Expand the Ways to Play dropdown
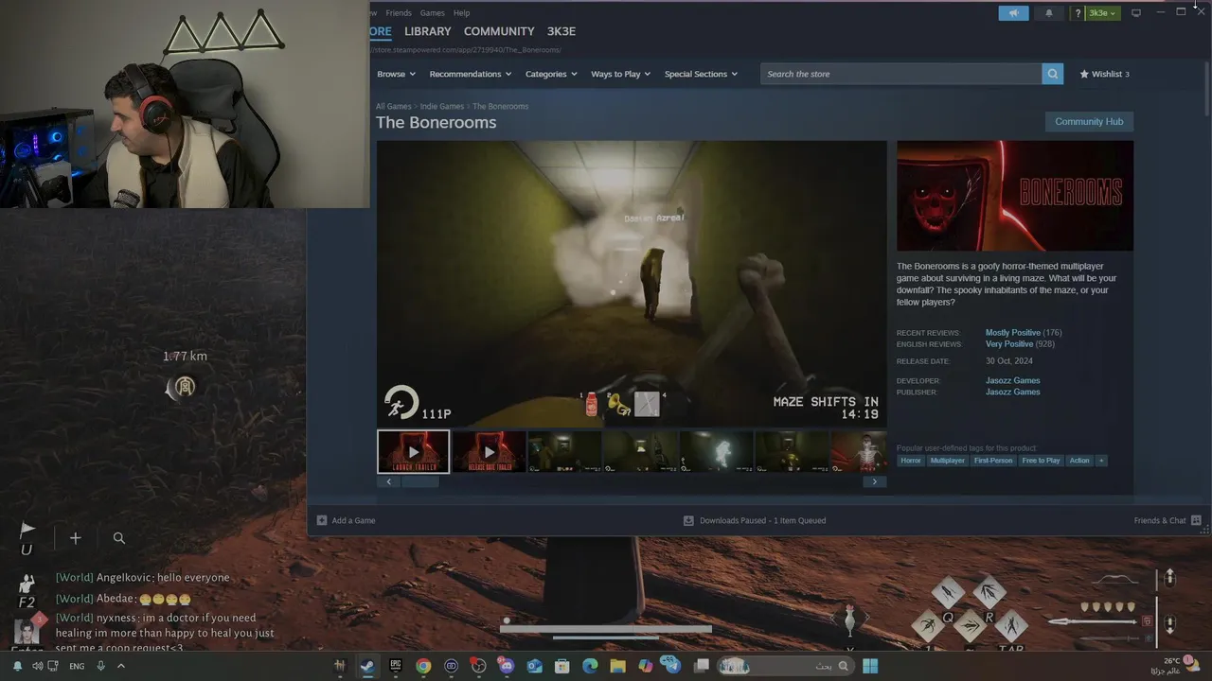The width and height of the screenshot is (1212, 681). point(620,74)
